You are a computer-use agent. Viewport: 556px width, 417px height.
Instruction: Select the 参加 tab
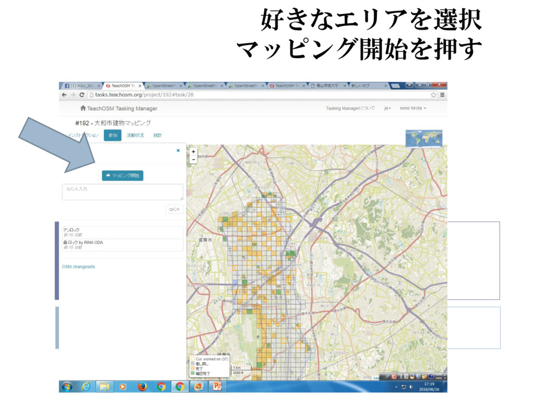pos(113,135)
